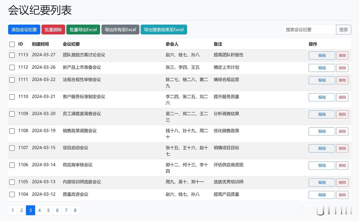Select the checkbox for row 1106

point(12,165)
